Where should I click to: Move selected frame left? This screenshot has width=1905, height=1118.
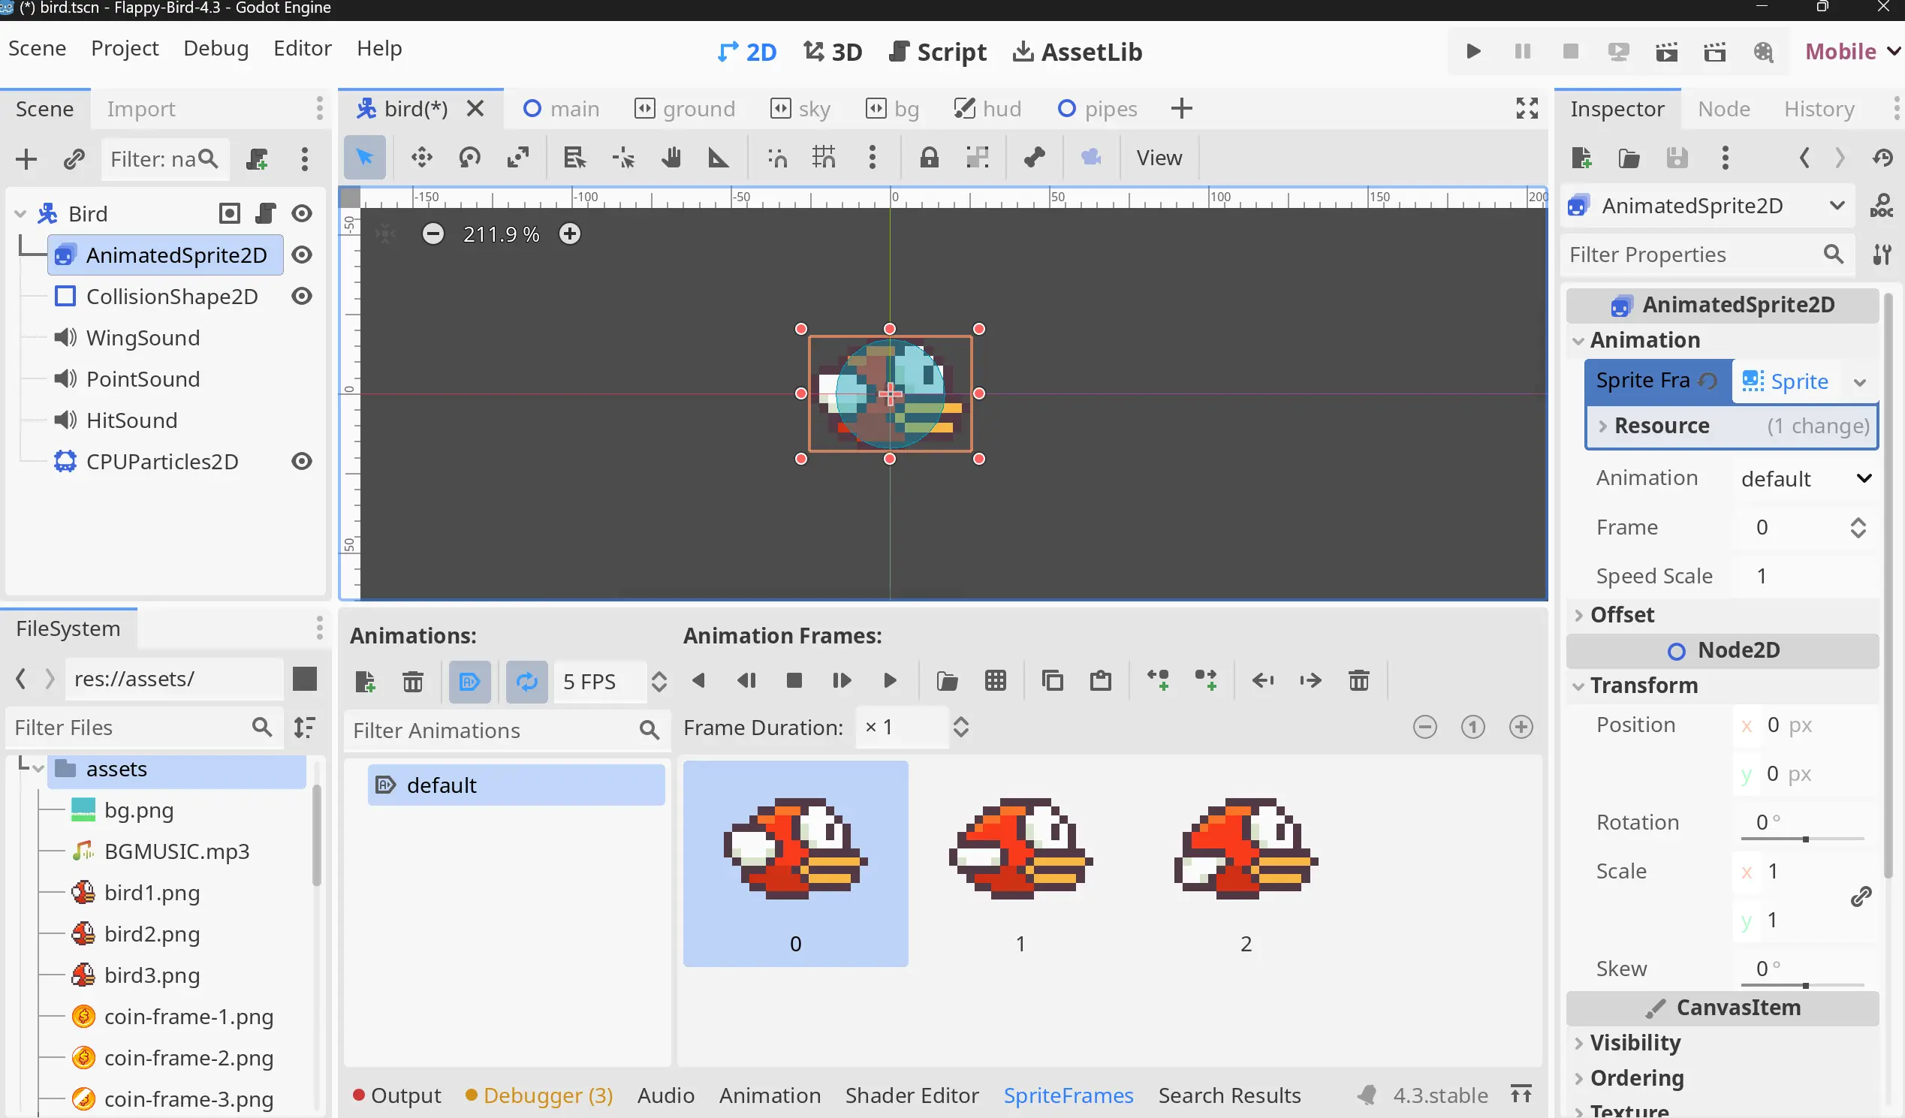pyautogui.click(x=1262, y=681)
